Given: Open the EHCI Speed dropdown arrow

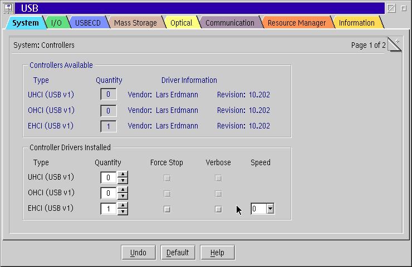Looking at the screenshot, I should (x=271, y=209).
